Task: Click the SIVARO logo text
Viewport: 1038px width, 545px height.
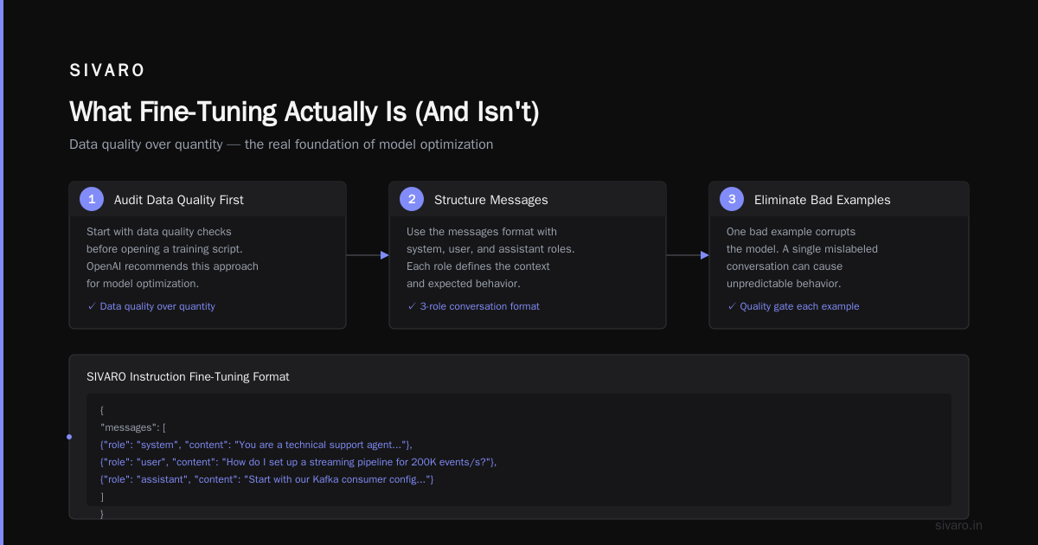Action: click(x=107, y=71)
